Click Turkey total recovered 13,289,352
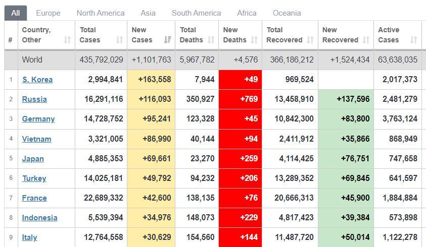The width and height of the screenshot is (426, 247). 294,178
